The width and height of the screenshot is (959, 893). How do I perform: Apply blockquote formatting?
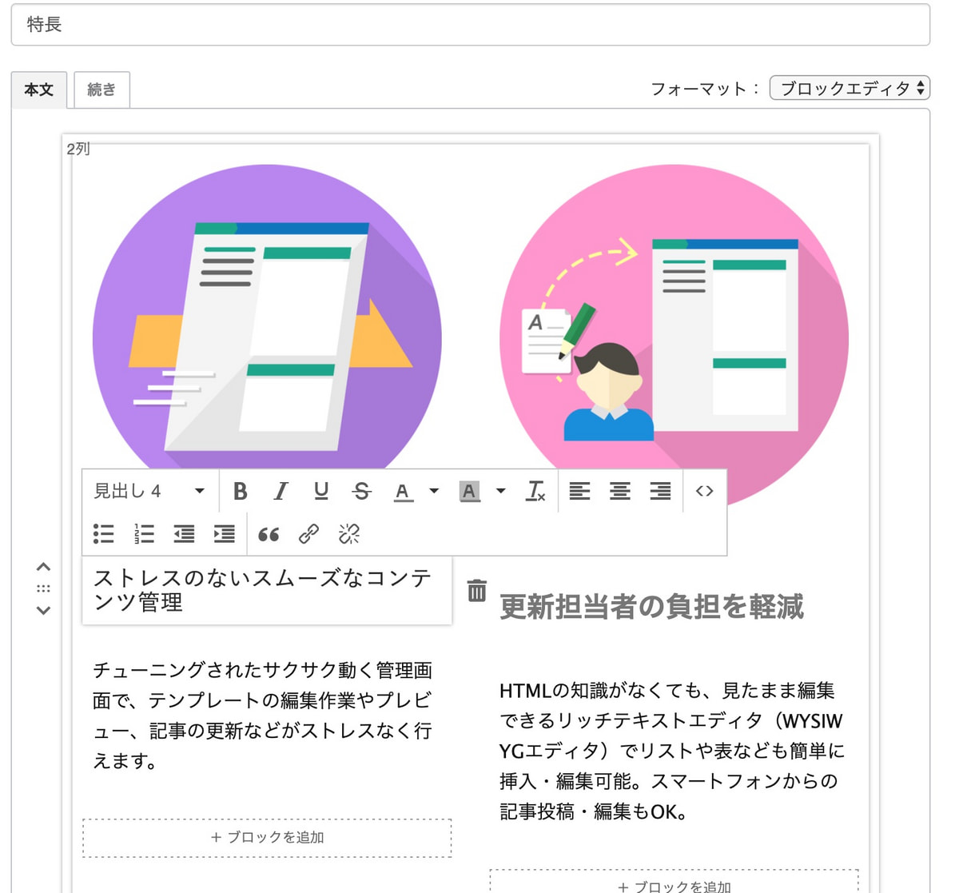(x=269, y=534)
